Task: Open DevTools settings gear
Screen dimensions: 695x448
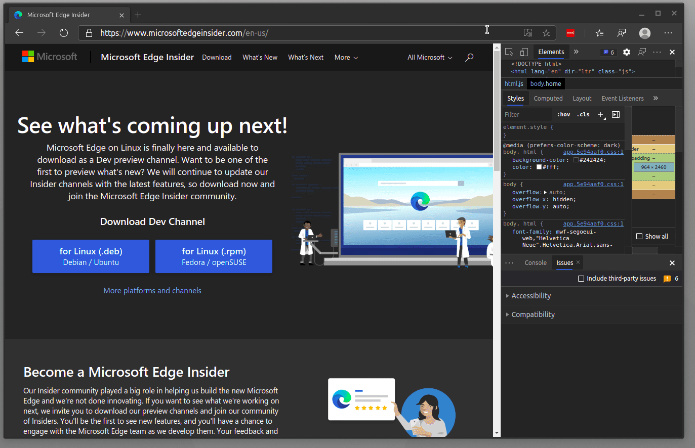Action: tap(627, 52)
